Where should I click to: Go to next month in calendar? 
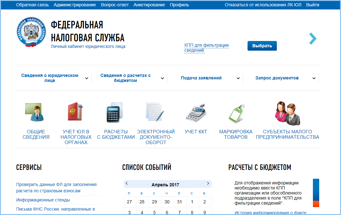coord(208,183)
